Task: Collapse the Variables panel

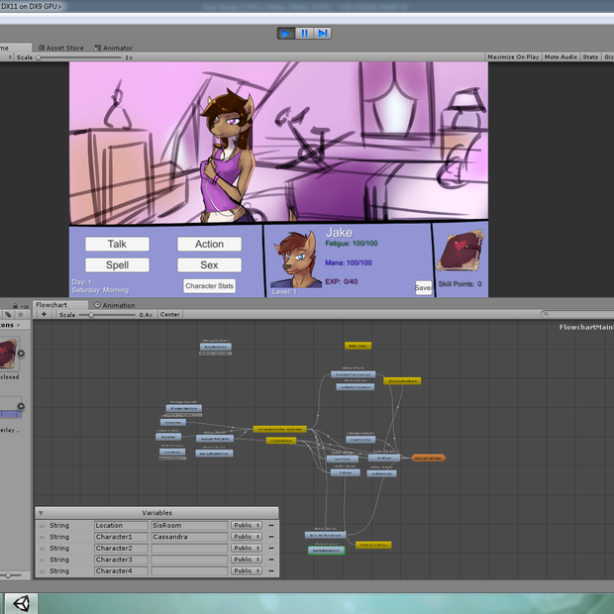Action: pyautogui.click(x=41, y=513)
